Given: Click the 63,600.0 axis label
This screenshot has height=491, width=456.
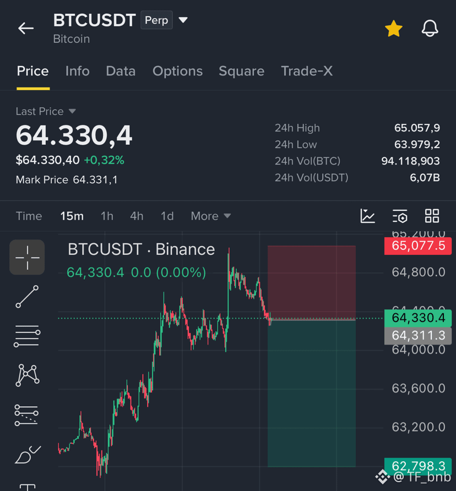Looking at the screenshot, I should pos(419,388).
